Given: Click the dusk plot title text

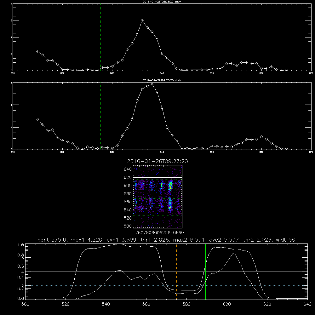Looking at the screenshot, I should [x=162, y=80].
